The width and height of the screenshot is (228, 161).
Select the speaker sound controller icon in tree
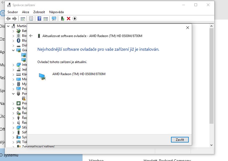click(19, 123)
